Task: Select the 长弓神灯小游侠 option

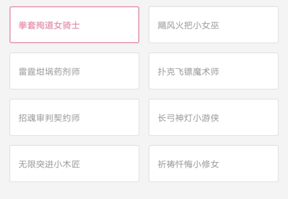Action: 213,117
